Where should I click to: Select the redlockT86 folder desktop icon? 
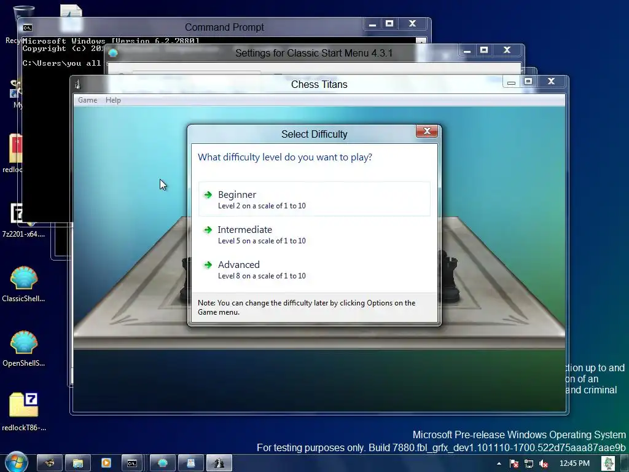click(24, 412)
